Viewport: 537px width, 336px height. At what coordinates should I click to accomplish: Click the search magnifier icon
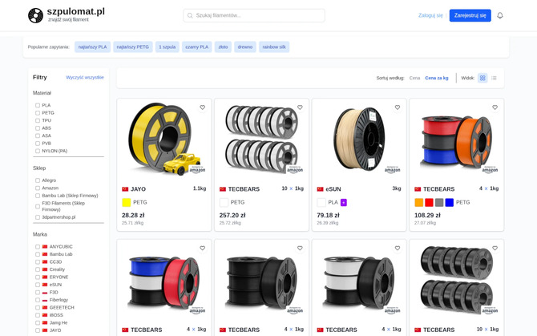click(190, 15)
